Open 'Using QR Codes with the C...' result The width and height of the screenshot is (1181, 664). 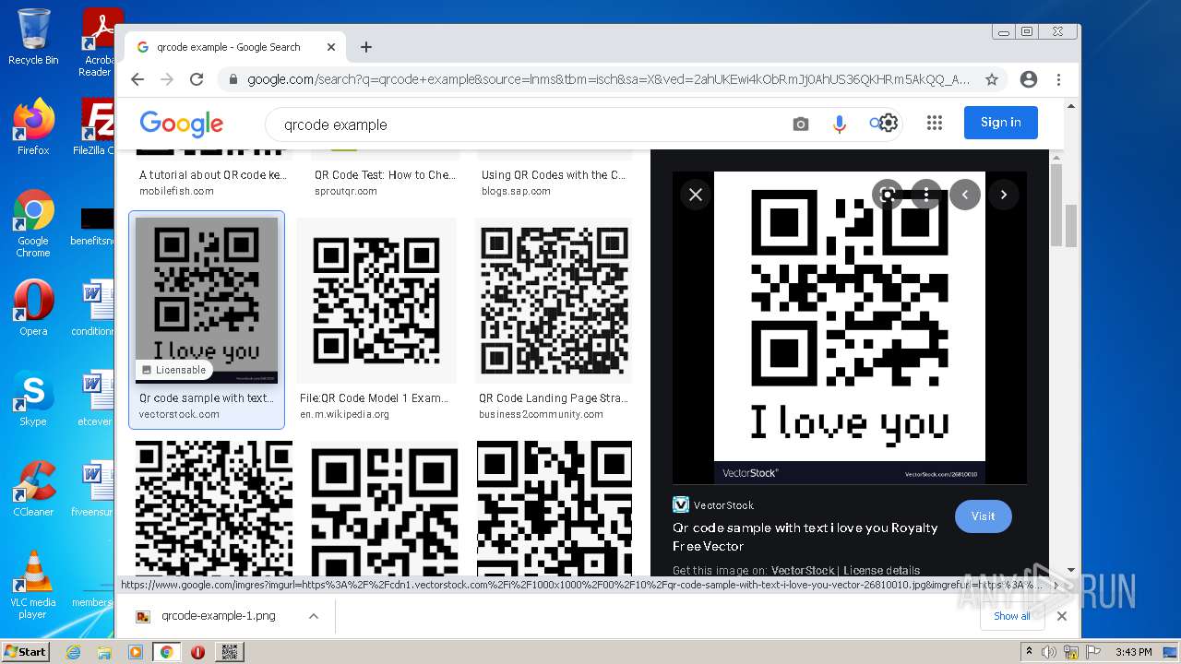click(x=554, y=174)
